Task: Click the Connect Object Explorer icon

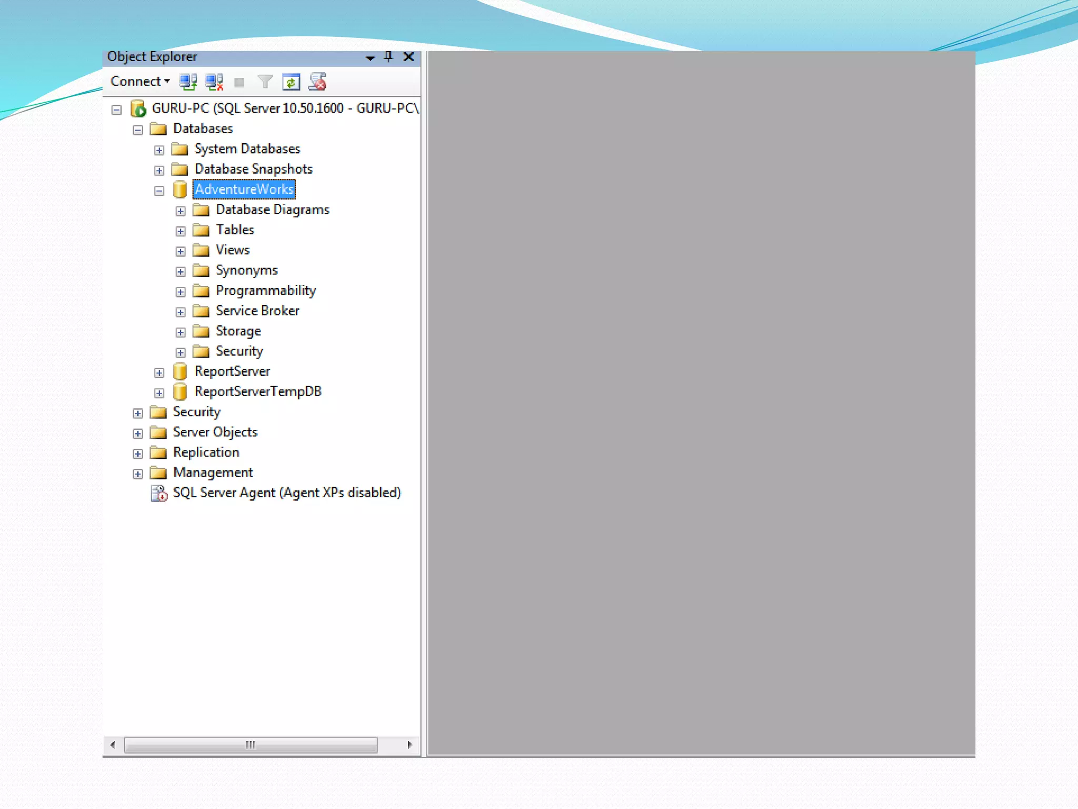Action: click(x=188, y=82)
